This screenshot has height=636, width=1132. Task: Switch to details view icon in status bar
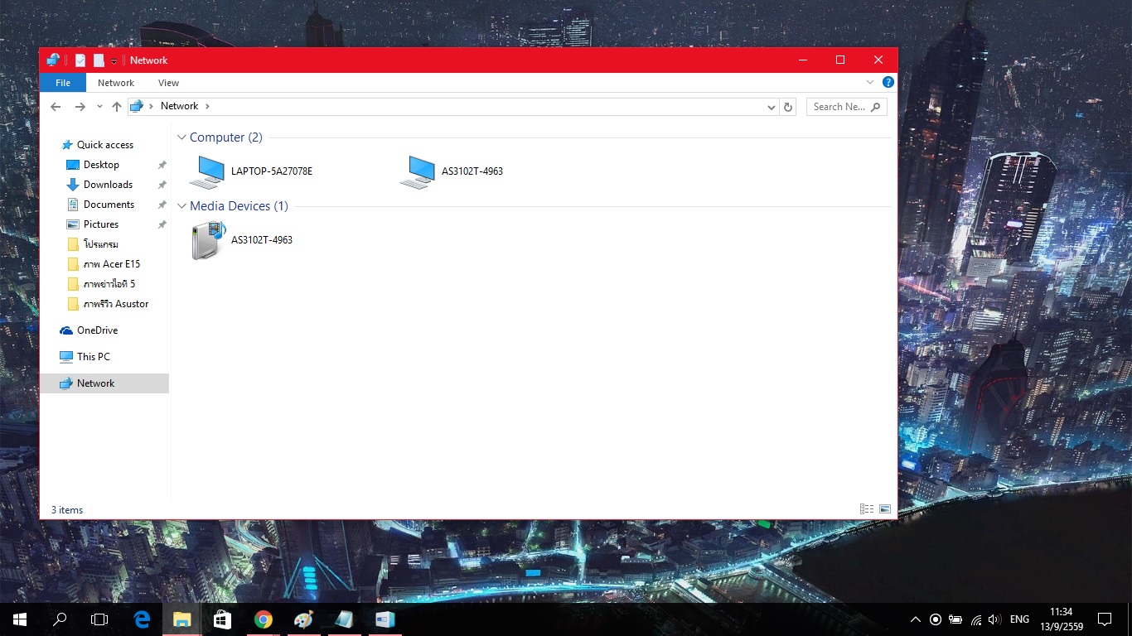point(867,509)
